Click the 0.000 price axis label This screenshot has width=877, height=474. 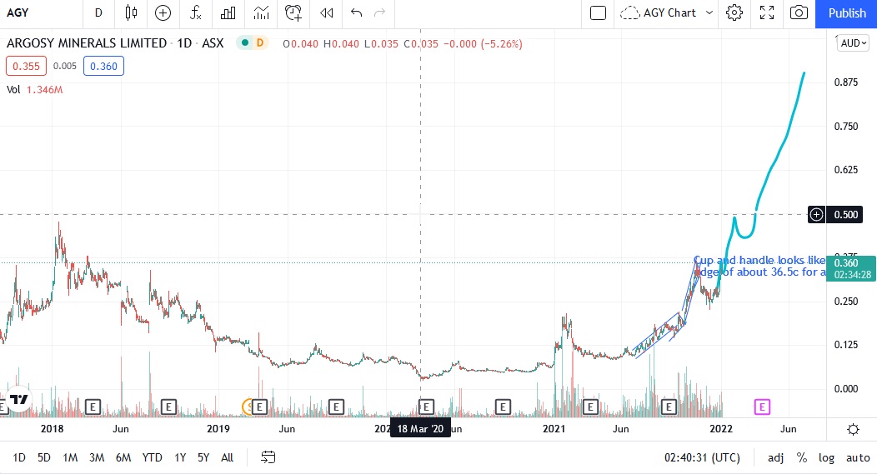point(845,388)
